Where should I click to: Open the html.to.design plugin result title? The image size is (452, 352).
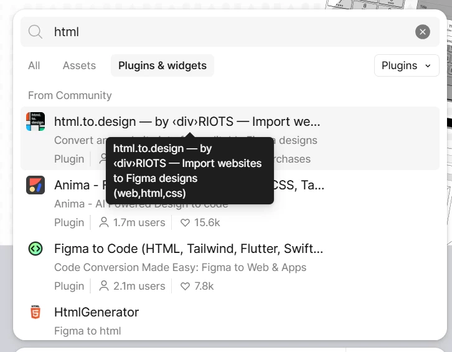coord(187,121)
